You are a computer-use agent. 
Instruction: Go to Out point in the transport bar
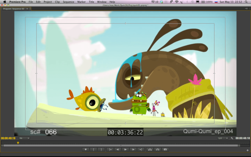coord(141,150)
